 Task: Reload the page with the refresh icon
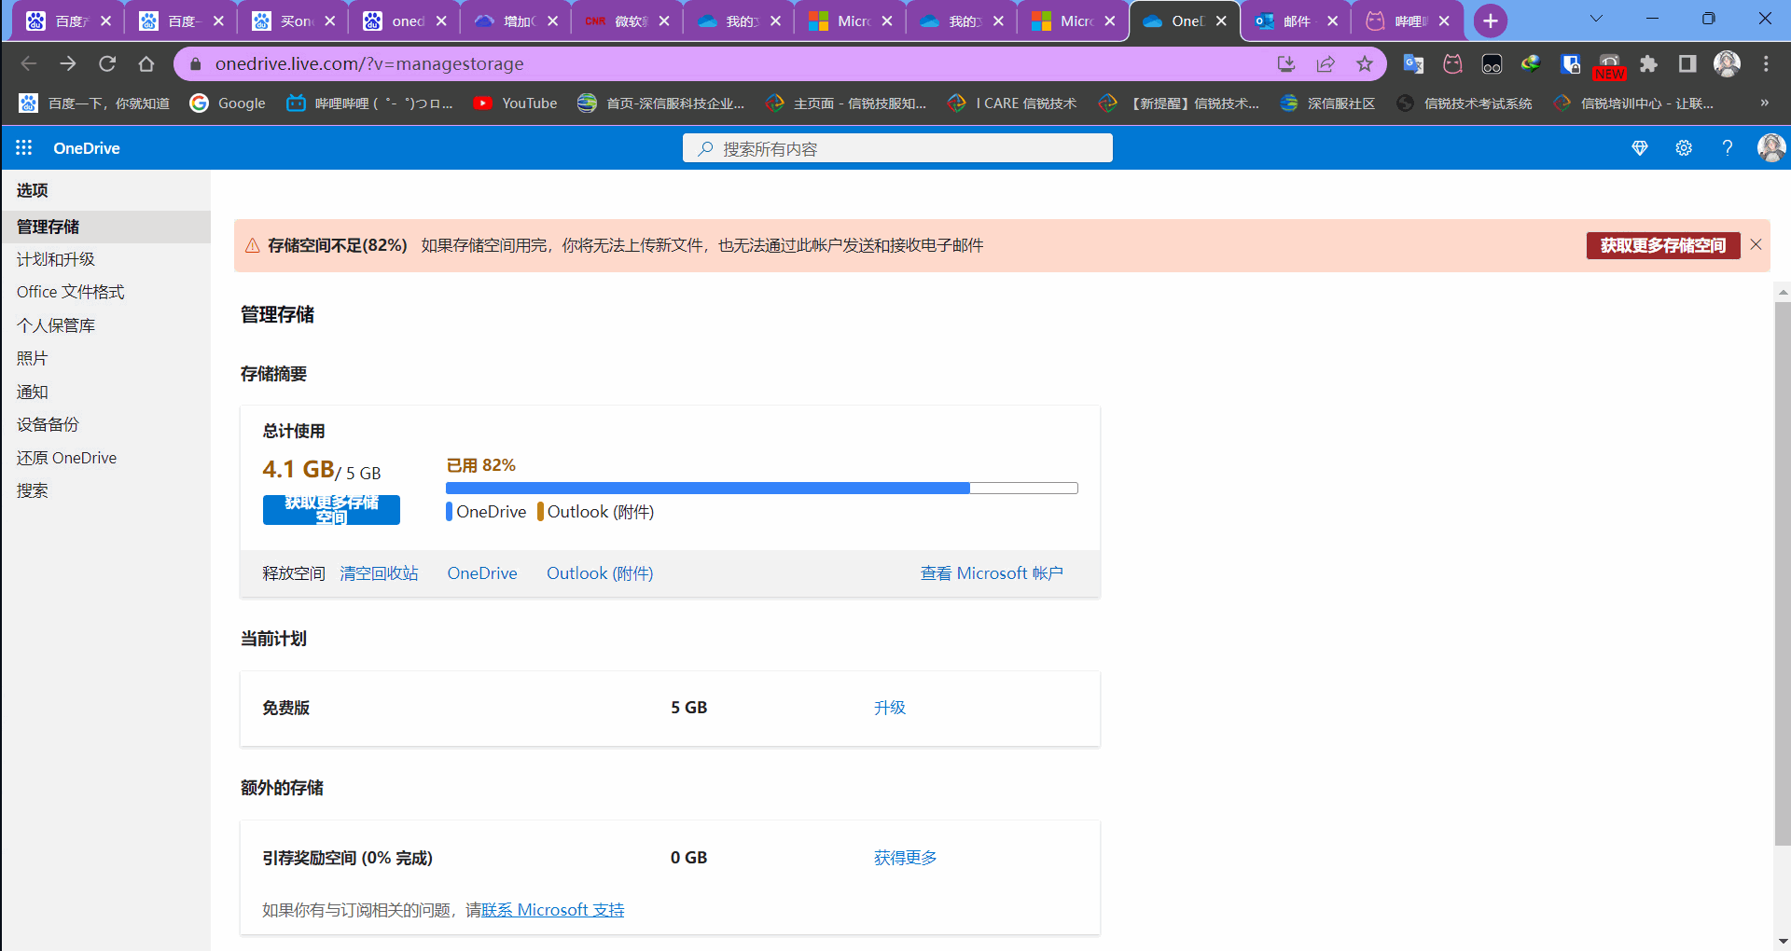pyautogui.click(x=107, y=63)
